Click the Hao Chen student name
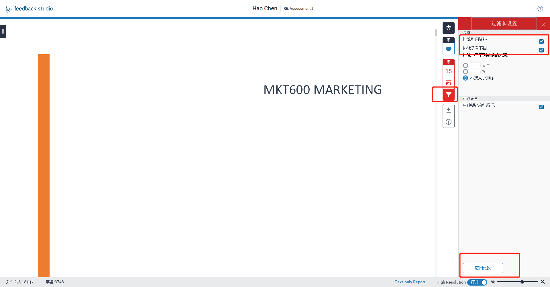The width and height of the screenshot is (550, 287). point(265,9)
